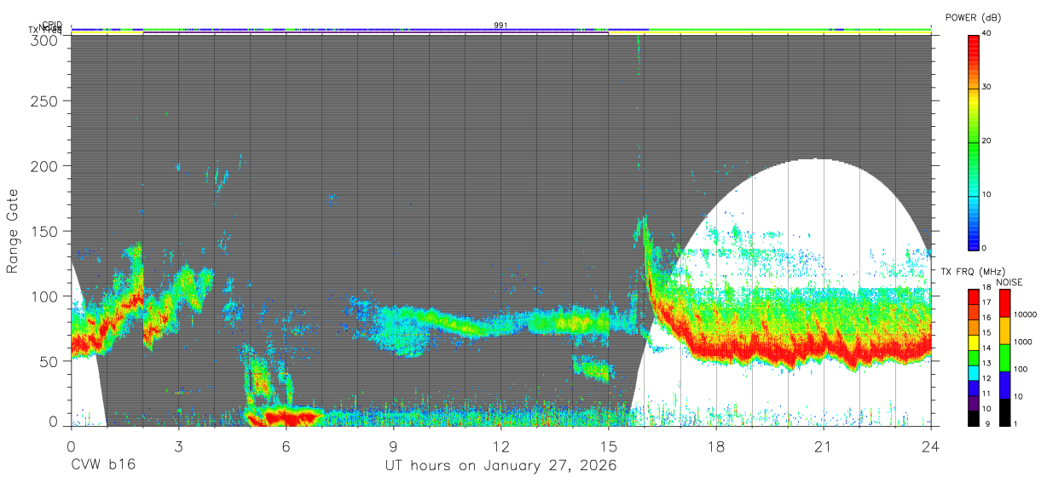Click the 21 tick on UT hours axis

[x=824, y=446]
